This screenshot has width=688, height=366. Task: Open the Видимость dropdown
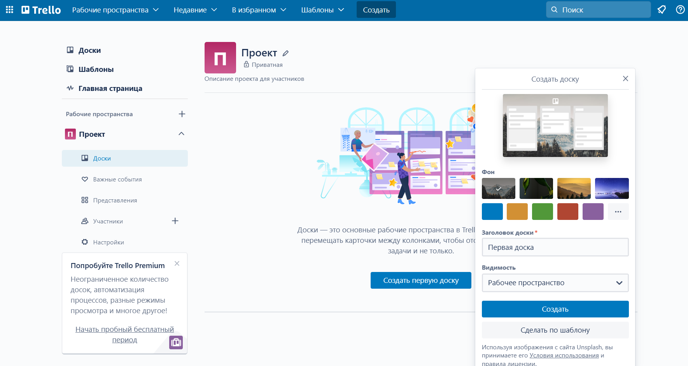pos(555,283)
